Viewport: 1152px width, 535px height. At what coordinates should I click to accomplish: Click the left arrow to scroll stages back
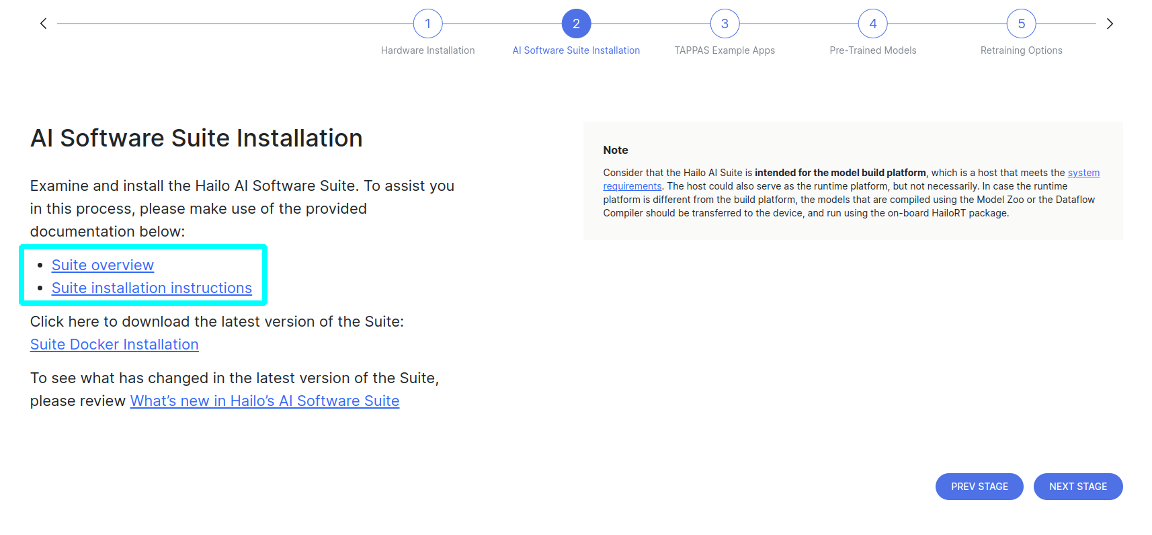tap(43, 24)
